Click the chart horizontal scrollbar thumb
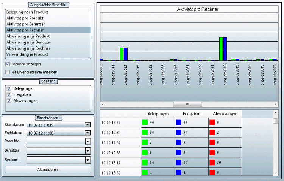Viewport: 284px width, 181px height. [188, 104]
